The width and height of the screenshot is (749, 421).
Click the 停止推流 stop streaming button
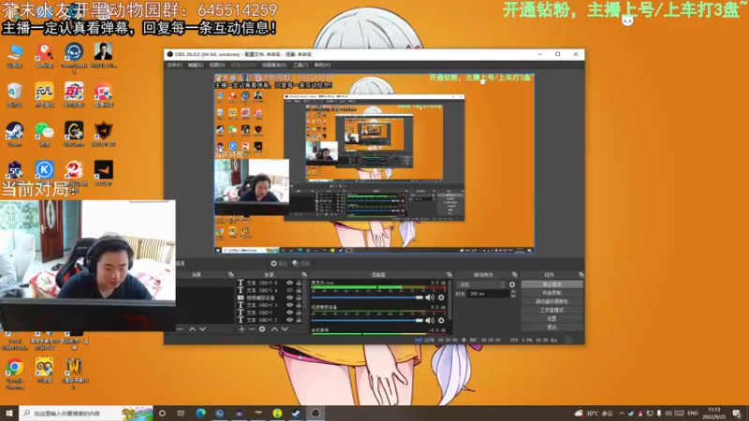[x=551, y=284]
